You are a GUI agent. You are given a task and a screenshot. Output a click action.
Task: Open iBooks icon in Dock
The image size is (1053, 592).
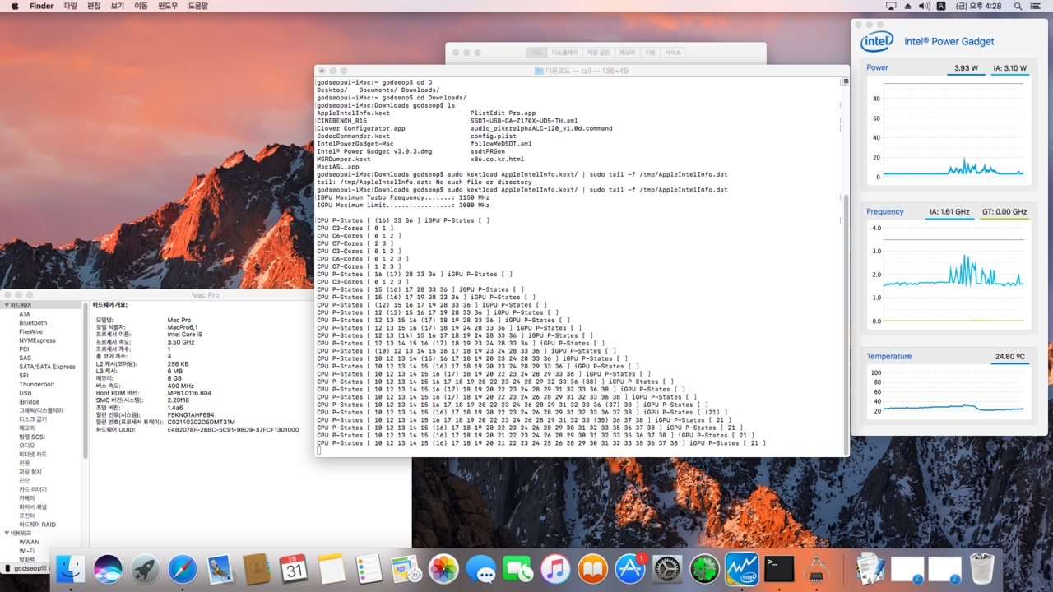(x=592, y=569)
